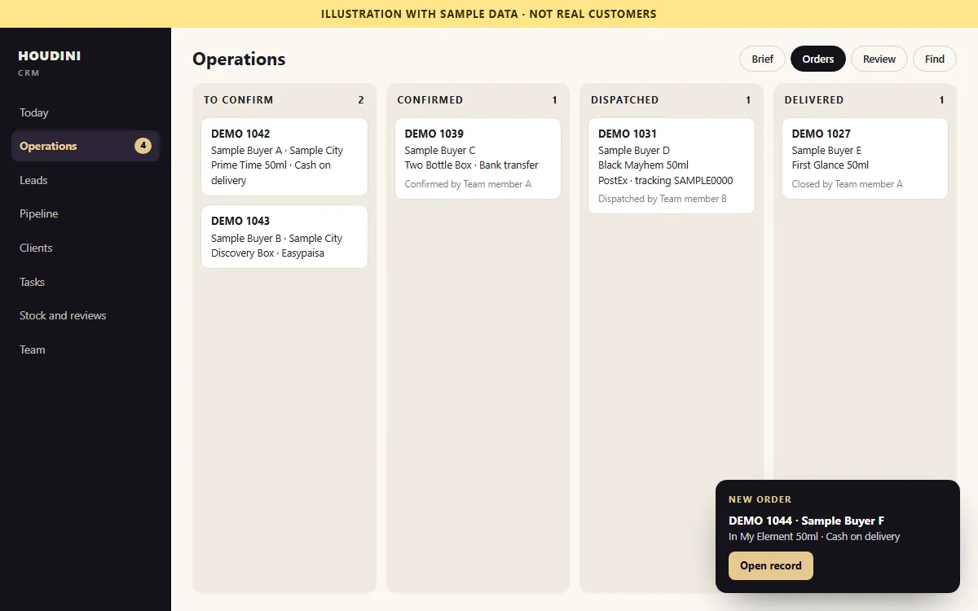Image resolution: width=978 pixels, height=611 pixels.
Task: Open confirmed order DEMO 1039
Action: point(478,158)
